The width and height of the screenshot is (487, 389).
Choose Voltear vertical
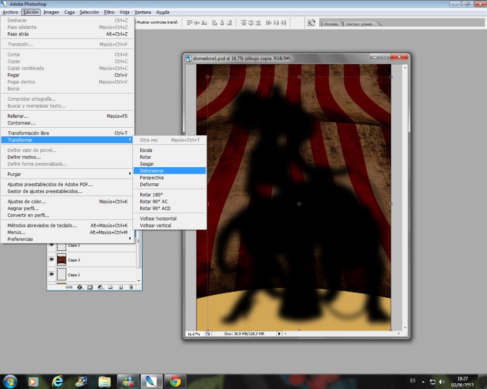[x=170, y=225]
